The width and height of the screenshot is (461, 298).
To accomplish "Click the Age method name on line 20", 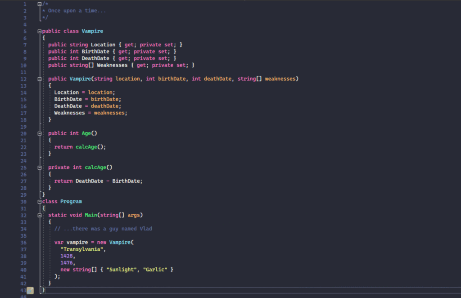I will tap(86, 133).
